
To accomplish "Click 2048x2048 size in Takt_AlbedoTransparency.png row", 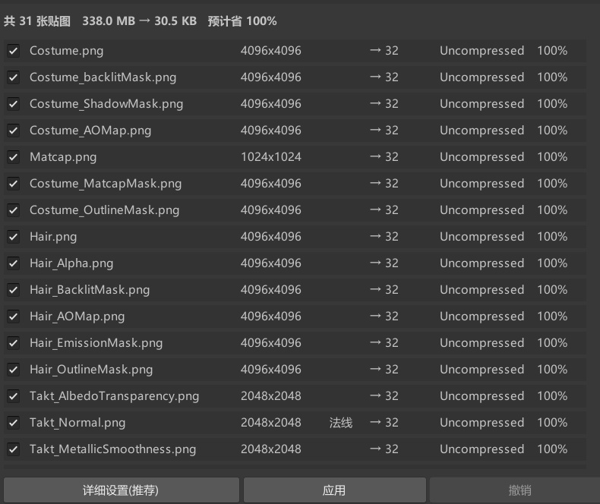I will [x=271, y=396].
